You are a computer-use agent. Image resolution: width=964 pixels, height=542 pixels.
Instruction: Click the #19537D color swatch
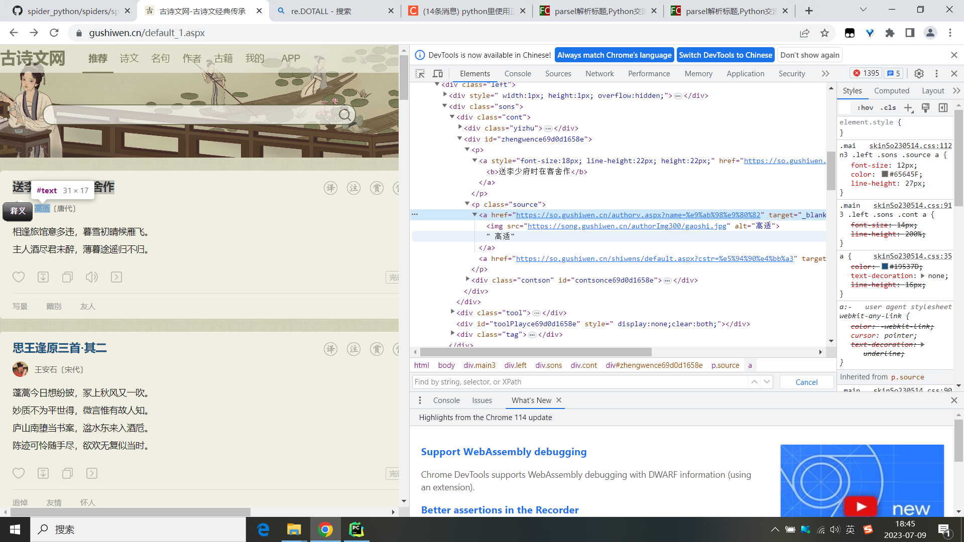885,266
